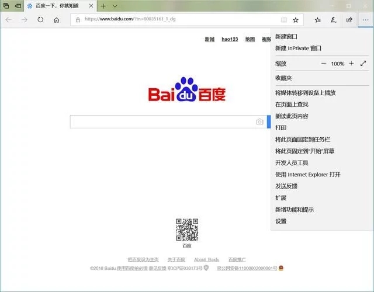
Task: Set current tabs aside icon
Action: click(x=18, y=6)
